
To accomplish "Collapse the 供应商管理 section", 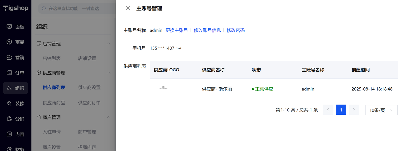I will coord(109,73).
